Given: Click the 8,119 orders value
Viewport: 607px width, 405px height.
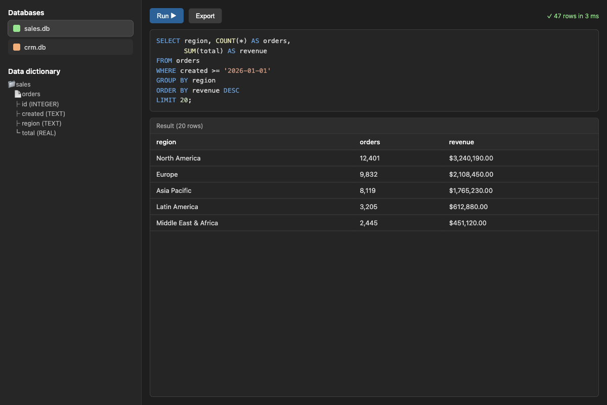Looking at the screenshot, I should (368, 190).
